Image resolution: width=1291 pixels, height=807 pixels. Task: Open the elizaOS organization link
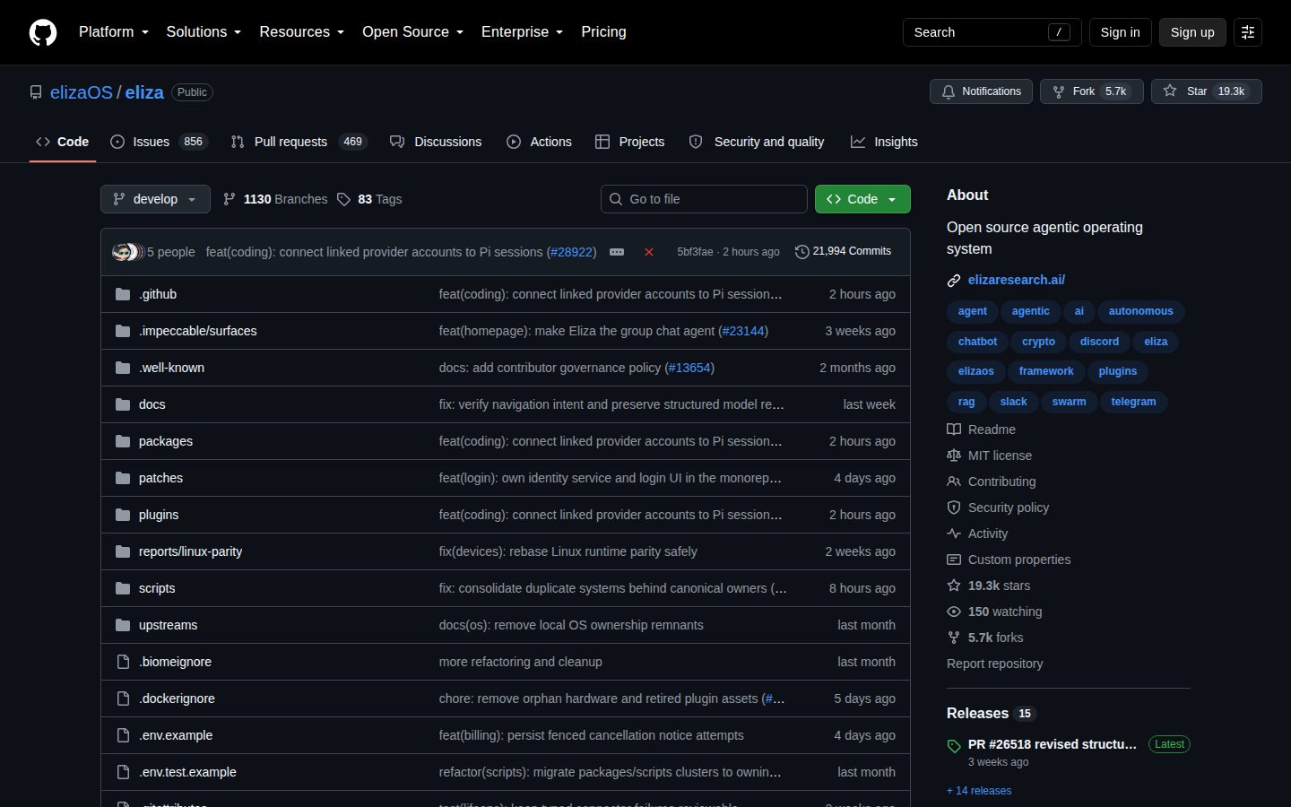82,92
